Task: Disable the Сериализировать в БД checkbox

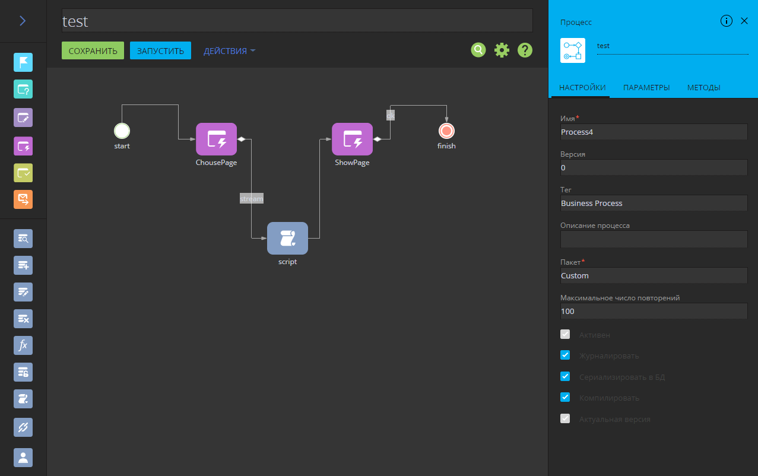Action: [x=565, y=376]
